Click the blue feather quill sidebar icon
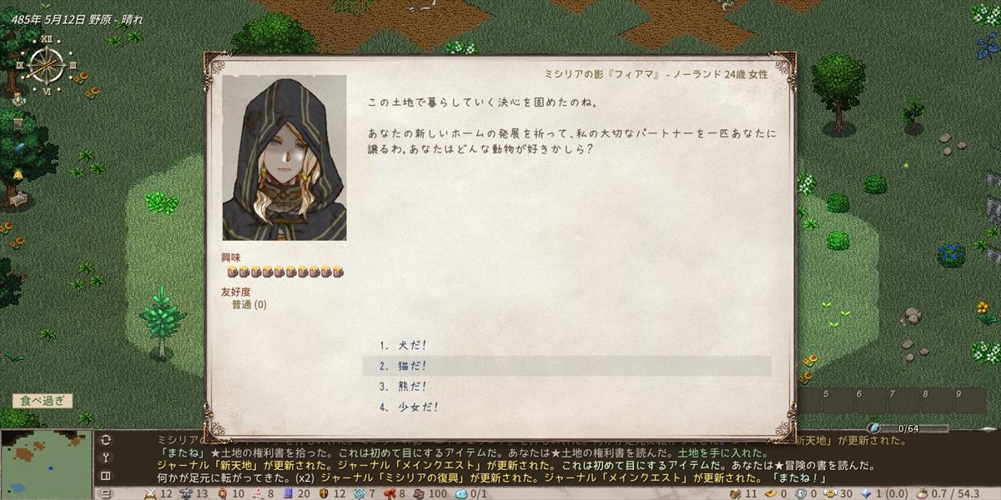 (x=20, y=147)
